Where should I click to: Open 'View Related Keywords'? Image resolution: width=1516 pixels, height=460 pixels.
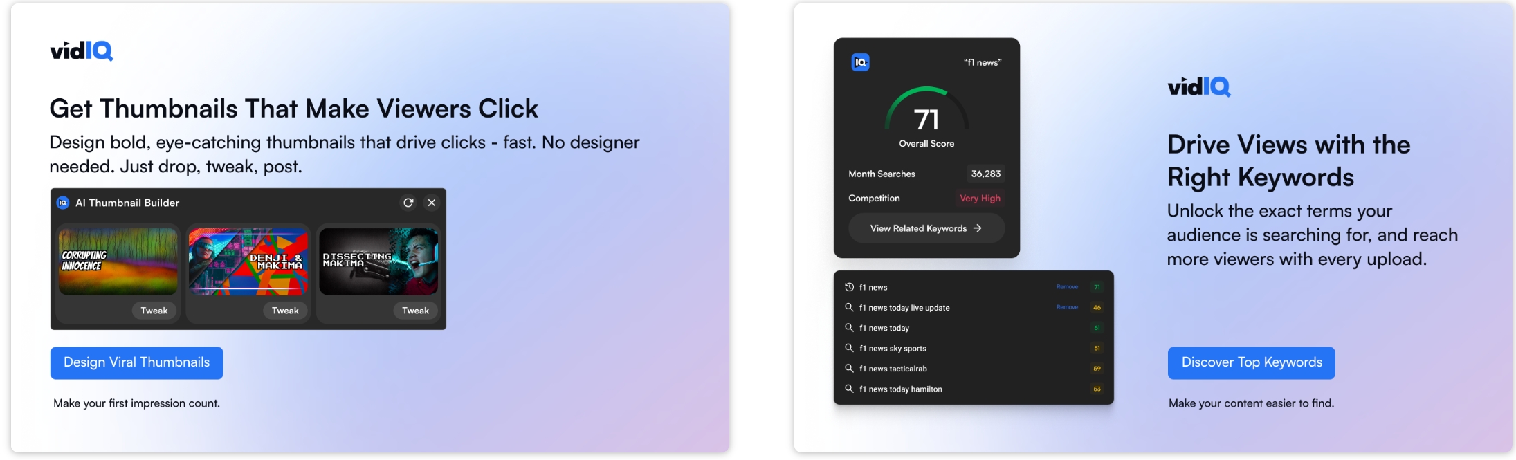[926, 228]
